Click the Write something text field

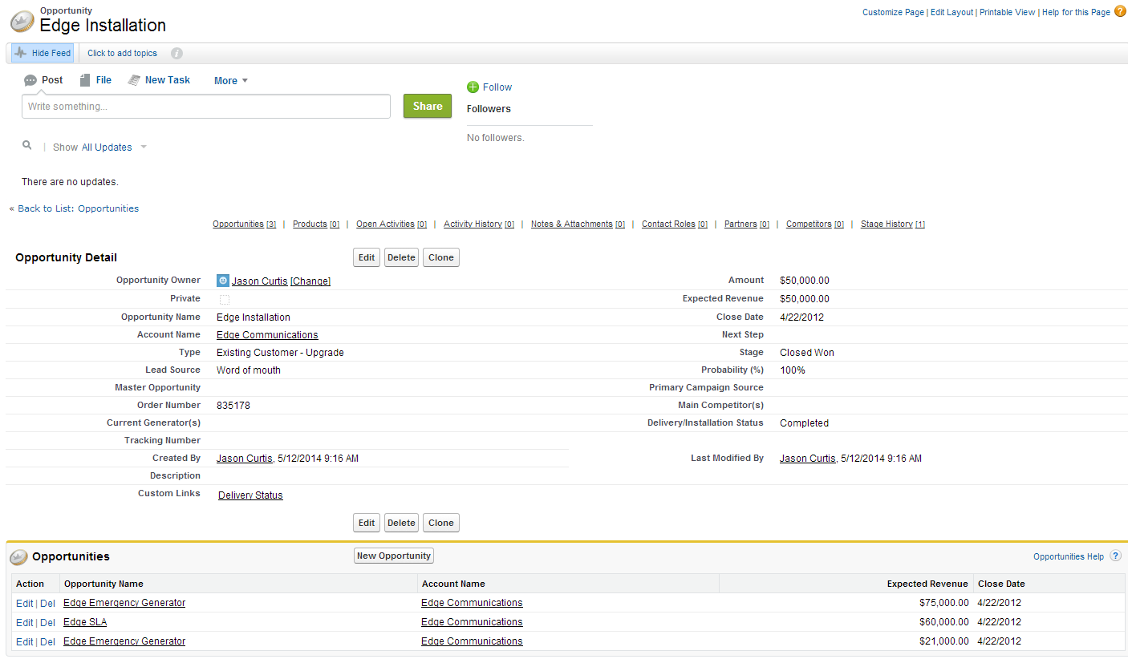pos(205,107)
